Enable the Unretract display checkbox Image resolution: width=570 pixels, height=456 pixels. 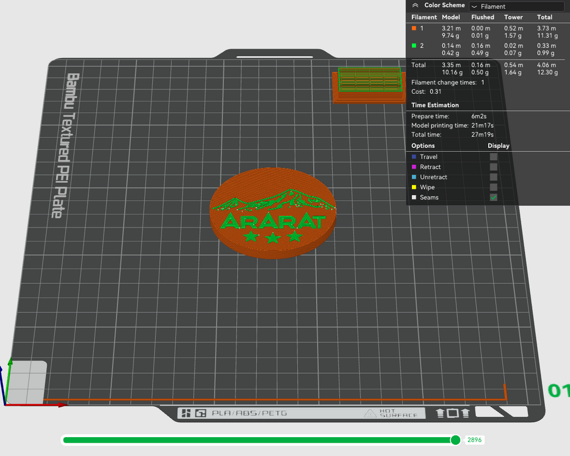pyautogui.click(x=493, y=177)
